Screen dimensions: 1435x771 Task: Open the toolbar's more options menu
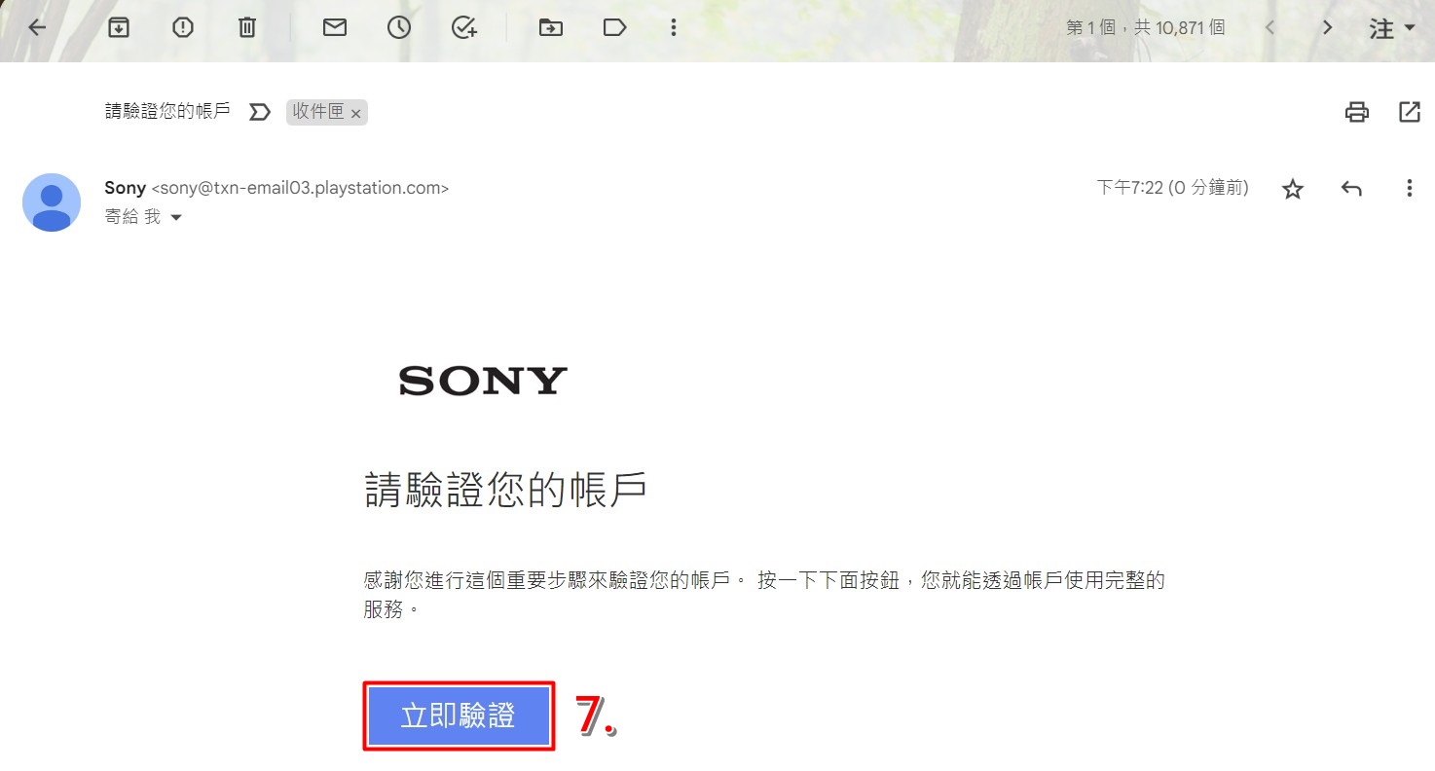673,27
